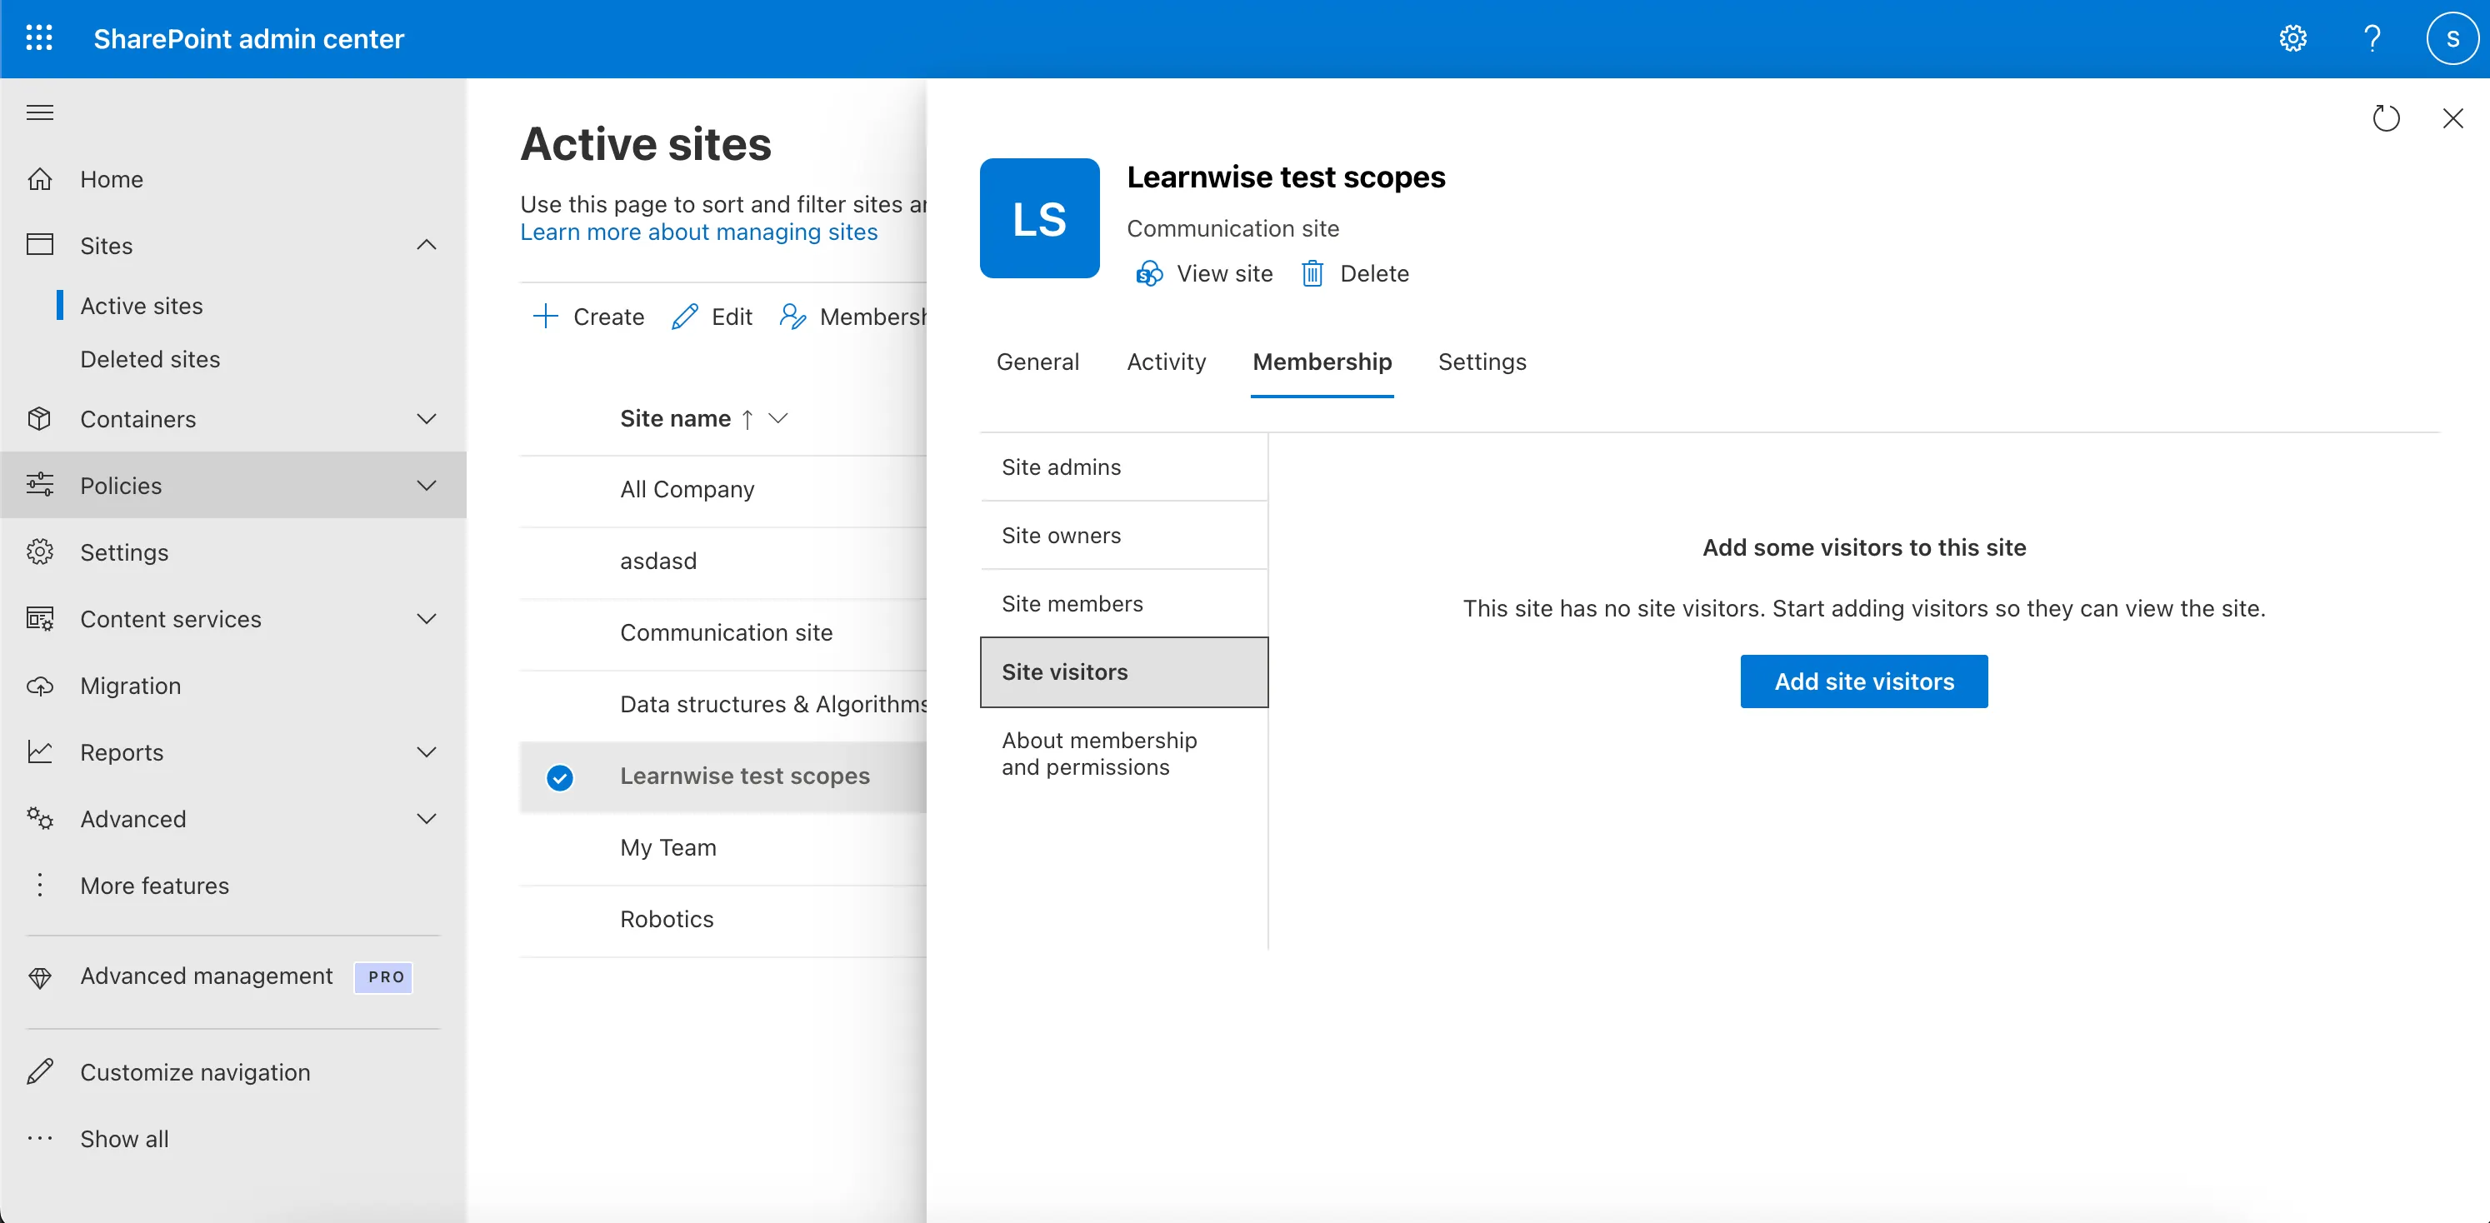Open the Membership tab
This screenshot has width=2490, height=1223.
(x=1322, y=362)
